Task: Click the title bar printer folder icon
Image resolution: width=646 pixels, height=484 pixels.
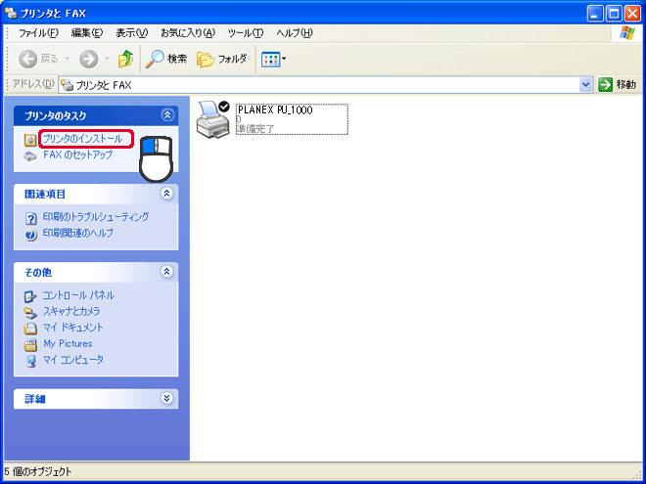Action: pyautogui.click(x=11, y=13)
